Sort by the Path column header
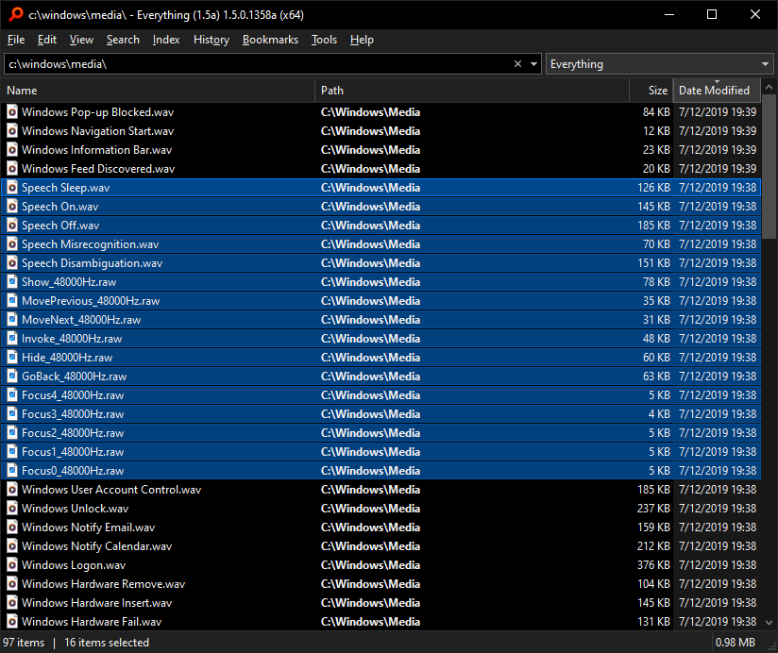The height and width of the screenshot is (653, 778). click(472, 91)
